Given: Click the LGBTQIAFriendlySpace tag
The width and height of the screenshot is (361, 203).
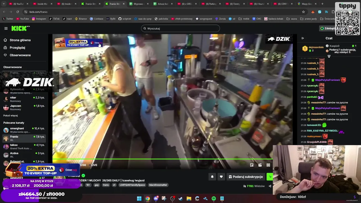Looking at the screenshot, I should tap(132, 185).
